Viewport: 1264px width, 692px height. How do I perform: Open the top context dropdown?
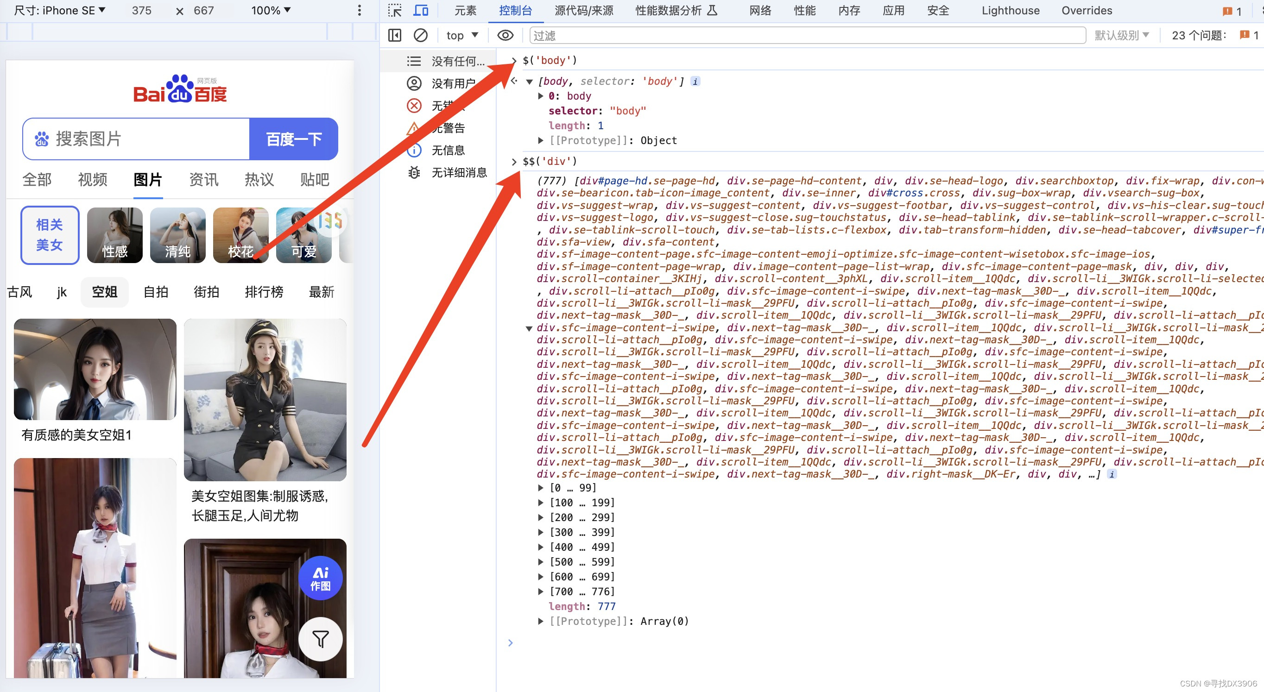coord(461,35)
